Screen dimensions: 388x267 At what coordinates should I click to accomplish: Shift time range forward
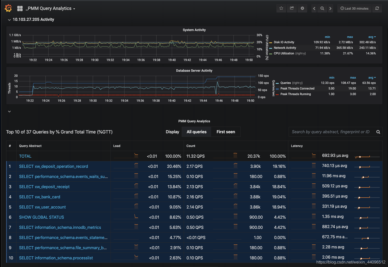pos(330,8)
